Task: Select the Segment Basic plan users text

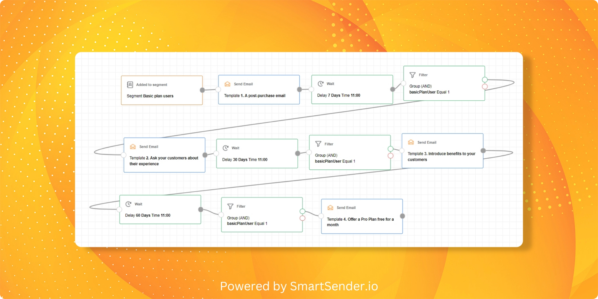Action: pyautogui.click(x=150, y=96)
